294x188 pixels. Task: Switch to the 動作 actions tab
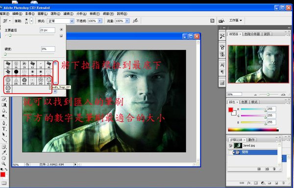pyautogui.click(x=251, y=140)
